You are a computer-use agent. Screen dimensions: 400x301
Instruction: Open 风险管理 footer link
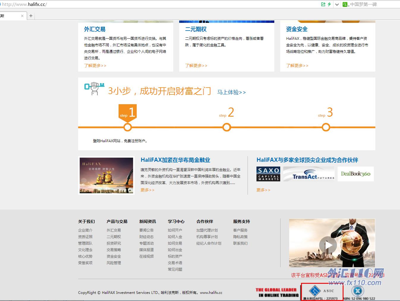[114, 263]
